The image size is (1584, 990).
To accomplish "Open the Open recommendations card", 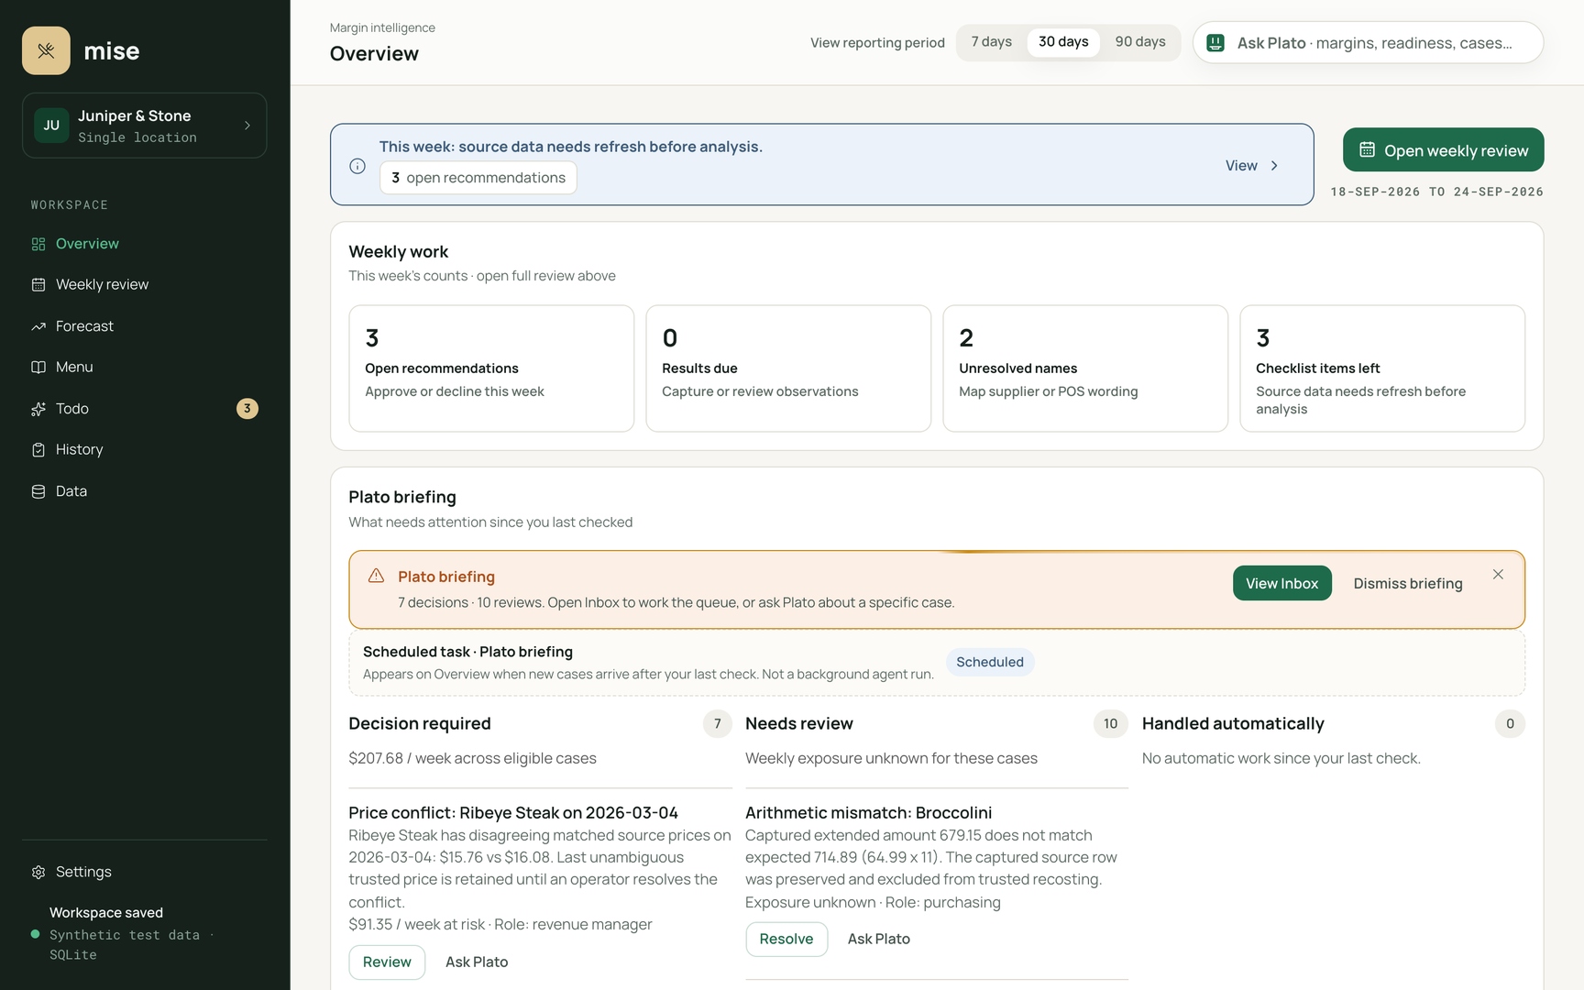I will [x=491, y=368].
